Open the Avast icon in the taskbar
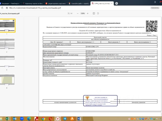 pos(72,119)
